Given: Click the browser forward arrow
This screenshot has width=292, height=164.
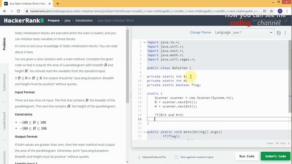Looking at the screenshot, I should coord(11,11).
